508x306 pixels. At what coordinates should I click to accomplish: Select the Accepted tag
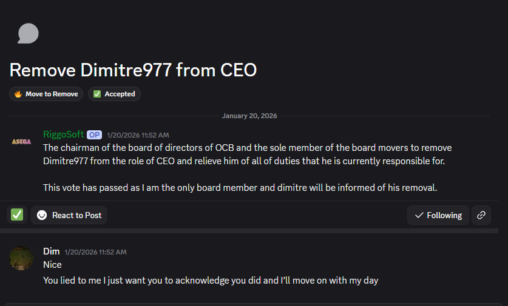(x=114, y=94)
